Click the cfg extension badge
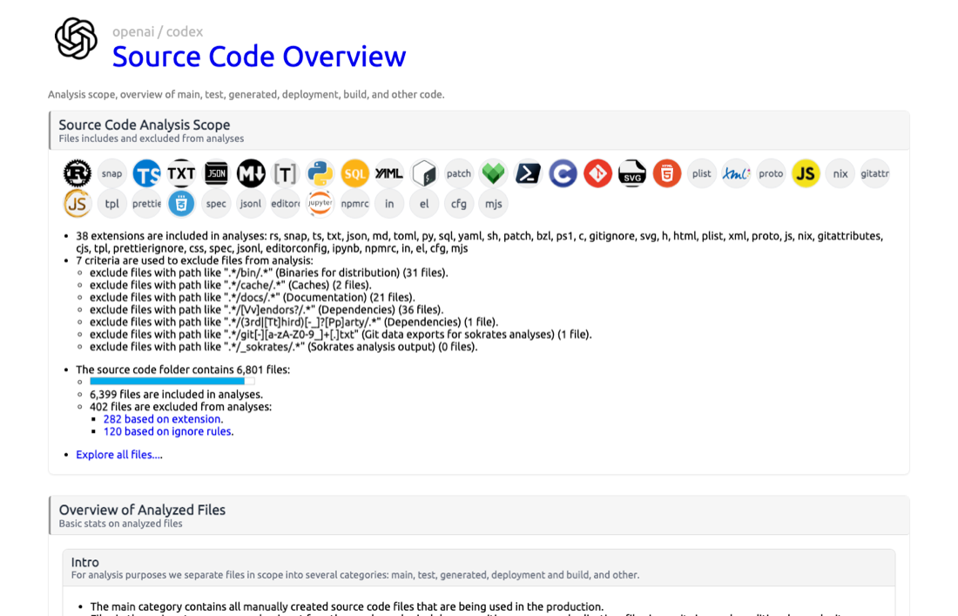Screen dimensions: 958x616 pyautogui.click(x=459, y=204)
